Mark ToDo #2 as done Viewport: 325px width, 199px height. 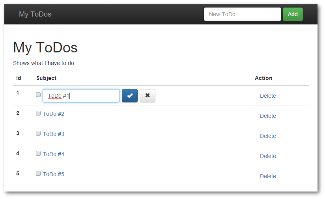(38, 113)
